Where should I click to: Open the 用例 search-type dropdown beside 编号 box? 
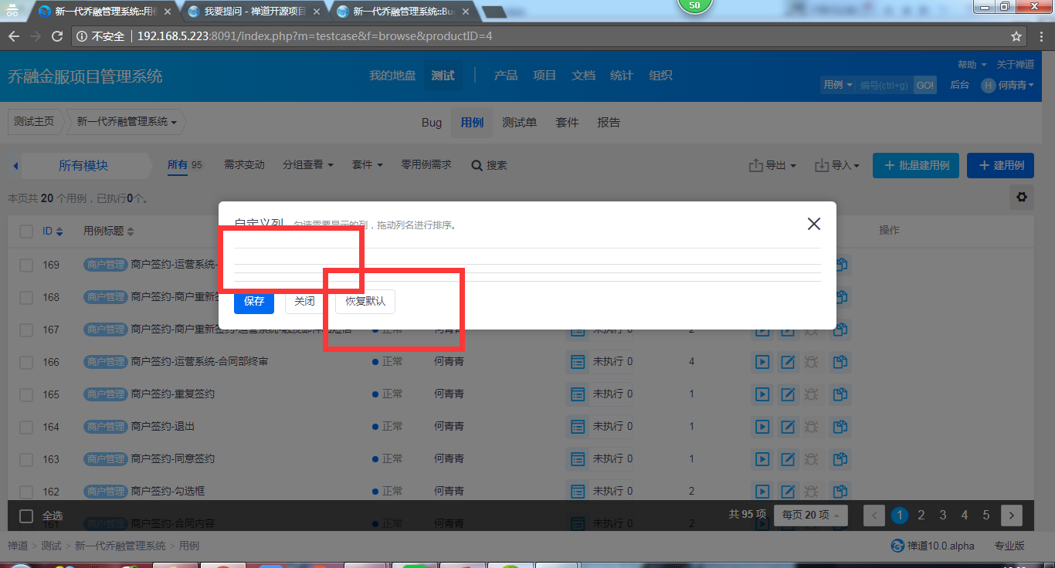tap(837, 85)
